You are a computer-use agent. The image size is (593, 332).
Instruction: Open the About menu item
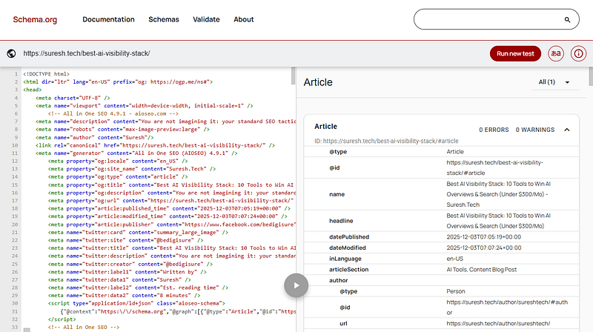pos(244,19)
